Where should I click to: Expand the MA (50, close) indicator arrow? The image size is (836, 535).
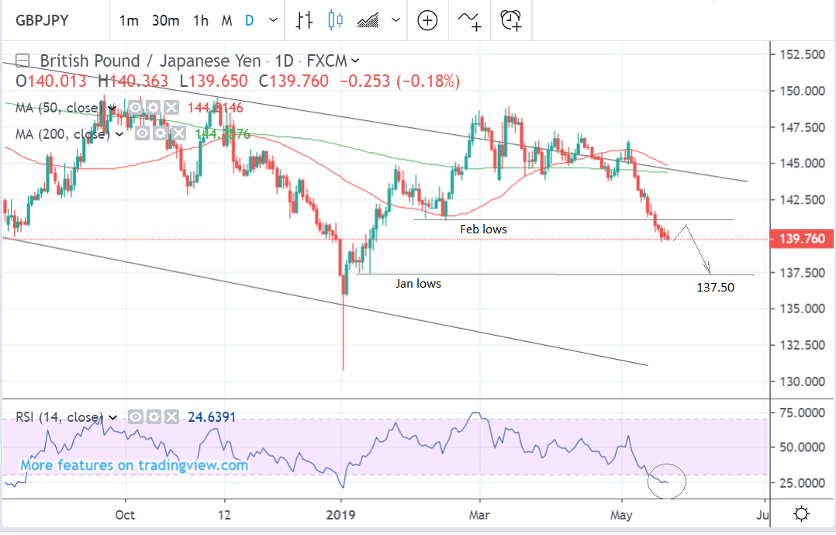coord(112,109)
